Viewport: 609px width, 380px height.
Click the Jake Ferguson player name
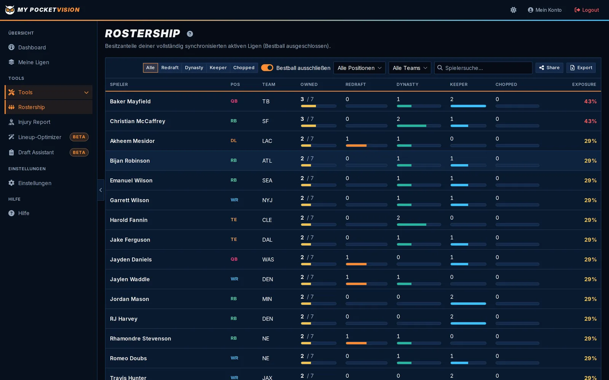[x=130, y=240]
